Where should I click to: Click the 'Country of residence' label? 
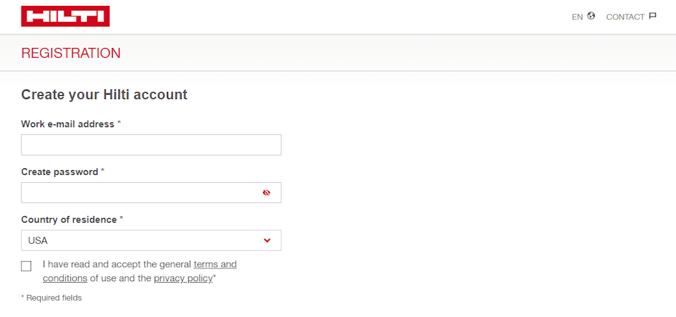click(69, 220)
